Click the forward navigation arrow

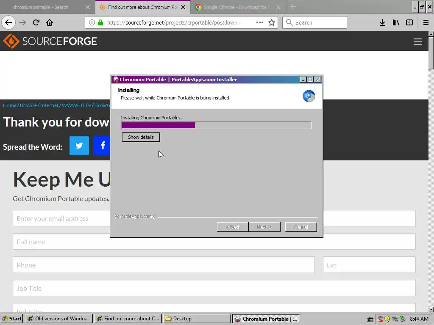[x=22, y=22]
